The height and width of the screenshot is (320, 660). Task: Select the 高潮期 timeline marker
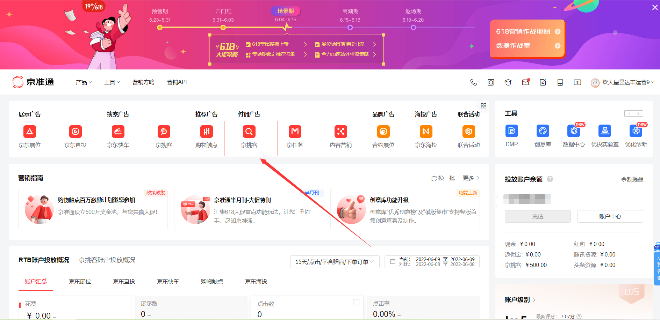[x=350, y=28]
